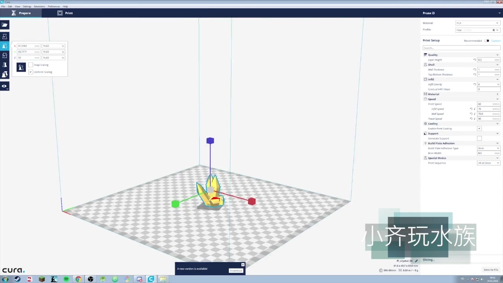
Task: Click the X scale millimeter field
Action: point(28,46)
